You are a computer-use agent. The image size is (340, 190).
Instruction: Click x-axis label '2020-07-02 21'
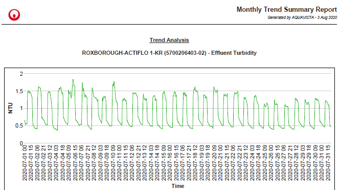coord(43,163)
